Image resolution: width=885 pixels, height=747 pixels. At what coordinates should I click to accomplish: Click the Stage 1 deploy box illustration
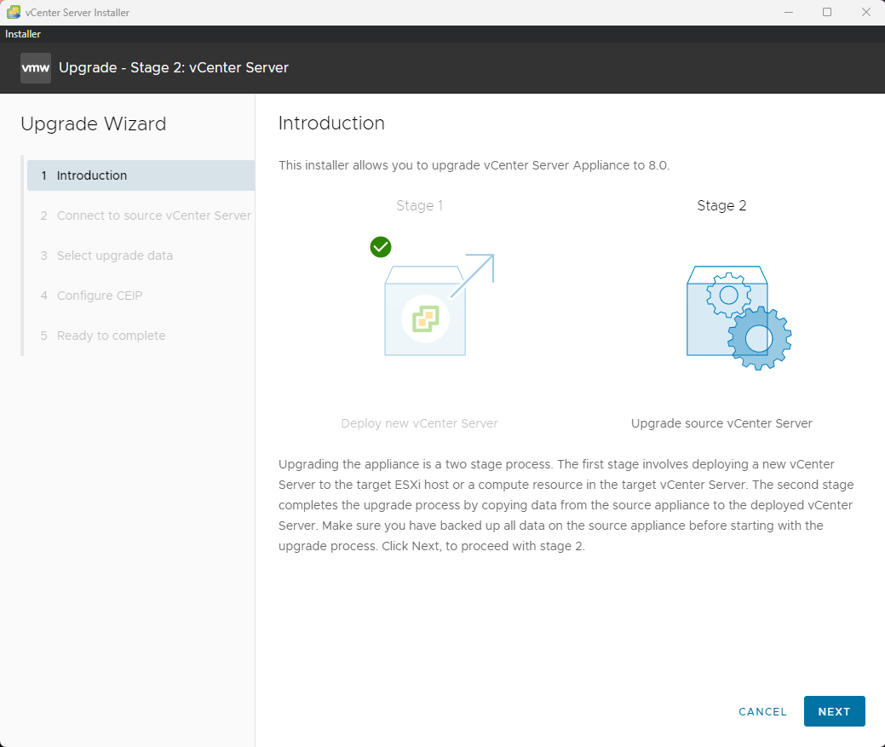[439, 305]
